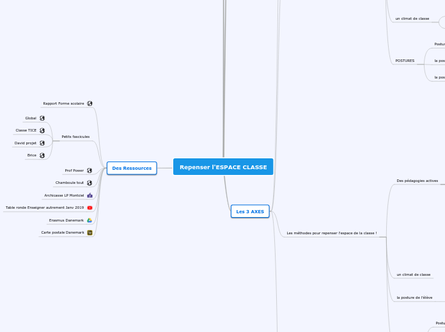The height and width of the screenshot is (332, 445).
Task: Open globe link icon beside Brice
Action: click(42, 155)
